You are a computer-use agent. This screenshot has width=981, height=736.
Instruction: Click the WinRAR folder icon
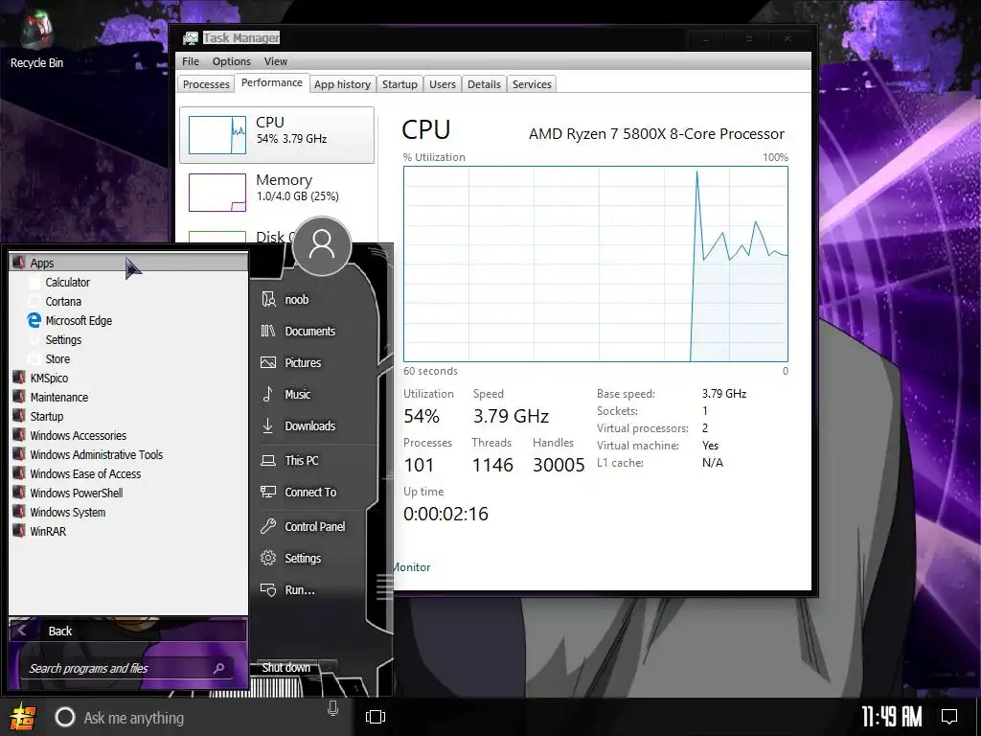[x=19, y=531]
